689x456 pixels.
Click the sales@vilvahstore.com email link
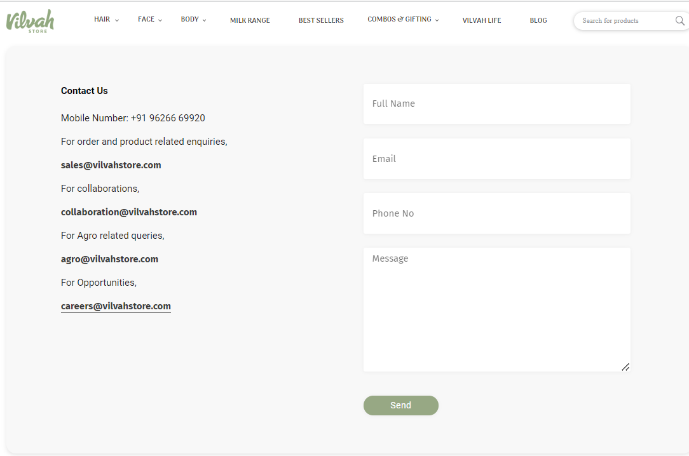click(x=111, y=165)
